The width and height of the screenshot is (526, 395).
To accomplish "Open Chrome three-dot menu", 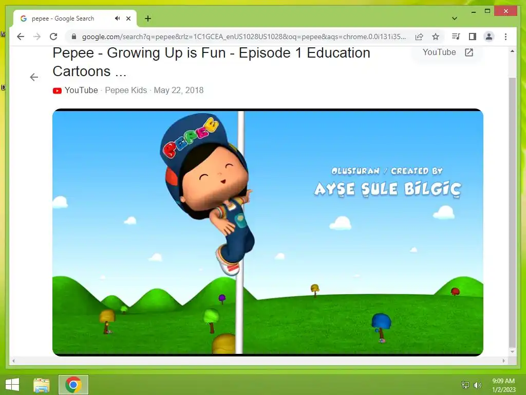I will click(x=505, y=37).
